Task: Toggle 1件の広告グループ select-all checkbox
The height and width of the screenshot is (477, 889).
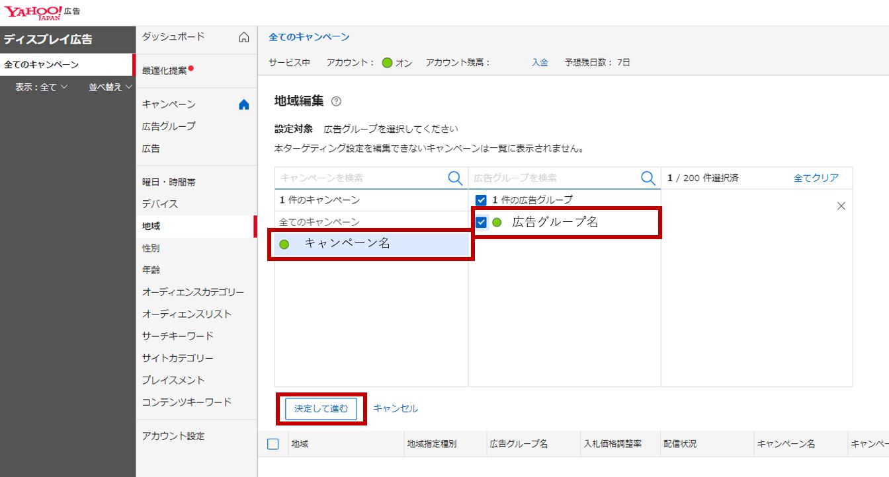Action: 481,200
